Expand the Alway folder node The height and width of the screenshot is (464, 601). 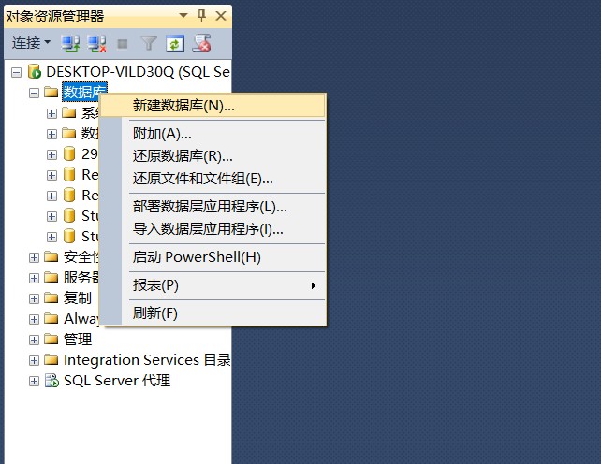[34, 320]
